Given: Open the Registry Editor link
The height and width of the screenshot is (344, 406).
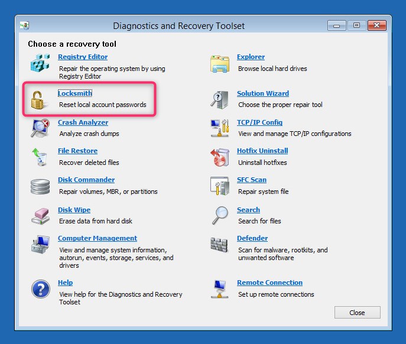Looking at the screenshot, I should click(x=83, y=57).
